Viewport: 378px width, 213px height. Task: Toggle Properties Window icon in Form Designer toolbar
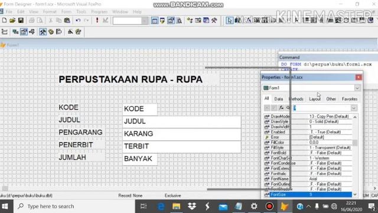point(24,31)
